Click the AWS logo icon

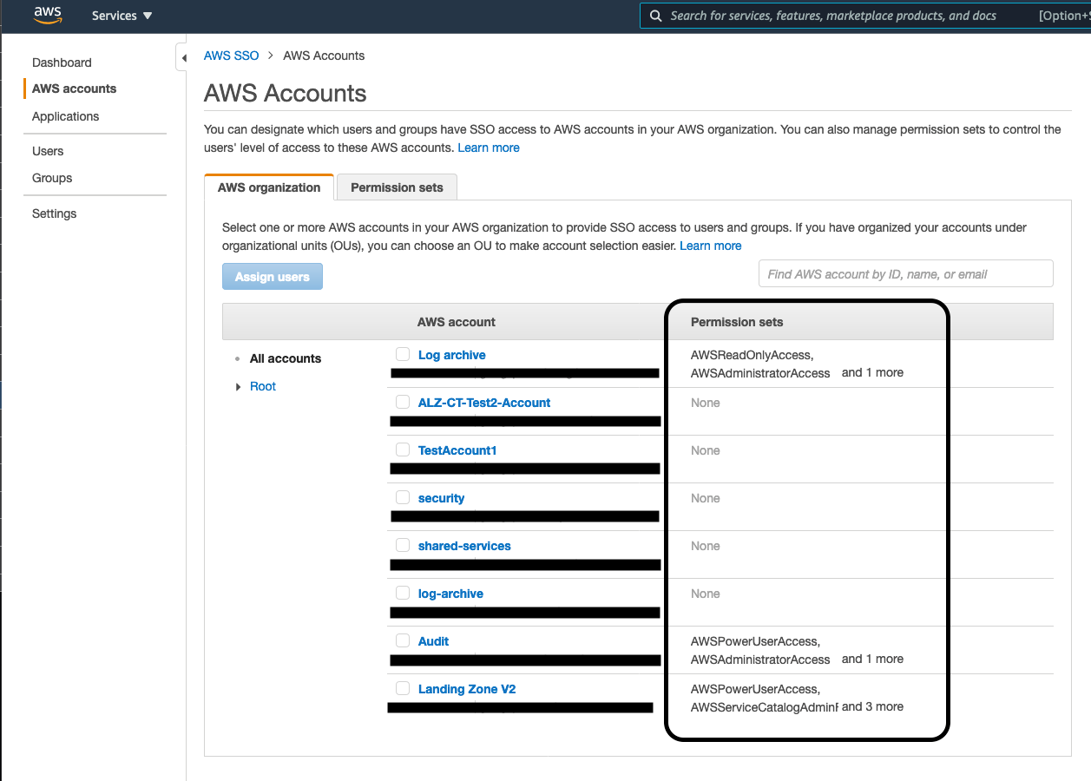[47, 16]
